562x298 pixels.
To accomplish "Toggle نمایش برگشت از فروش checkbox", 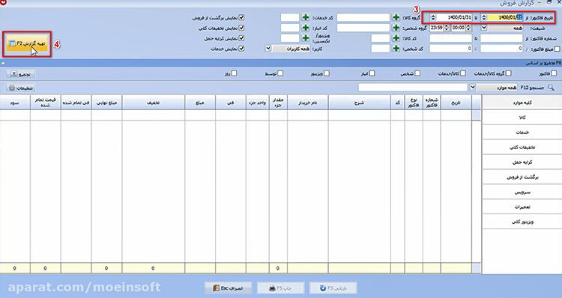I will point(241,17).
